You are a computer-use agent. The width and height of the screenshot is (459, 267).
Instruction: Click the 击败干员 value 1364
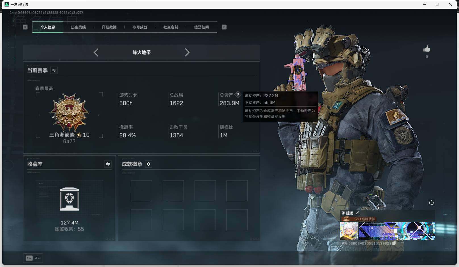click(x=176, y=135)
